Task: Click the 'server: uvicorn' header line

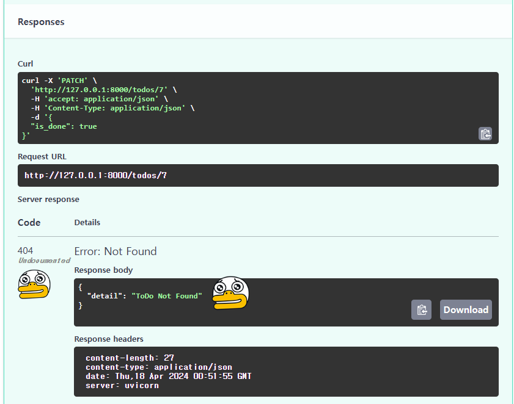Action: pyautogui.click(x=122, y=385)
